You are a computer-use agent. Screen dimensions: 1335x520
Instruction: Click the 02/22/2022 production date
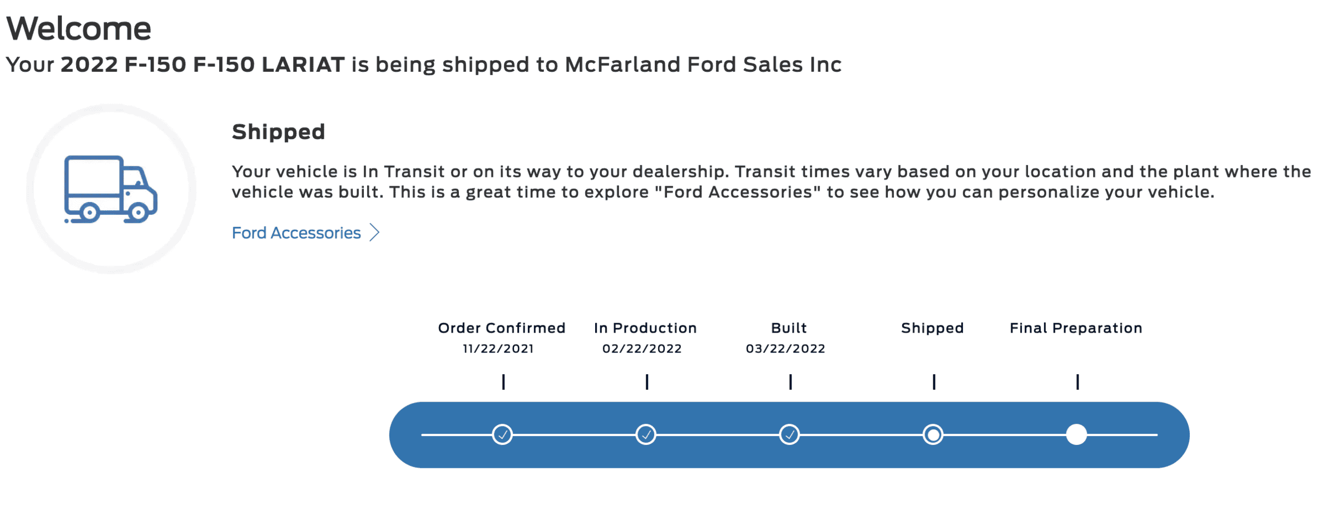click(x=642, y=349)
